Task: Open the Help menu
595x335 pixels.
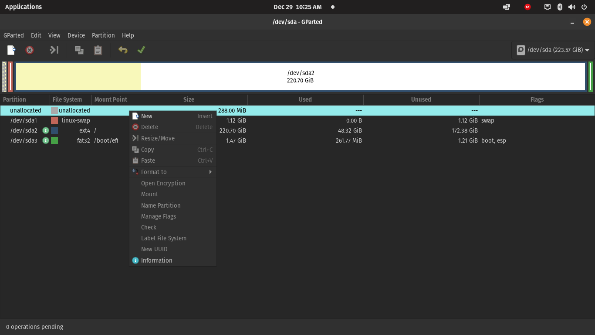Action: (128, 35)
